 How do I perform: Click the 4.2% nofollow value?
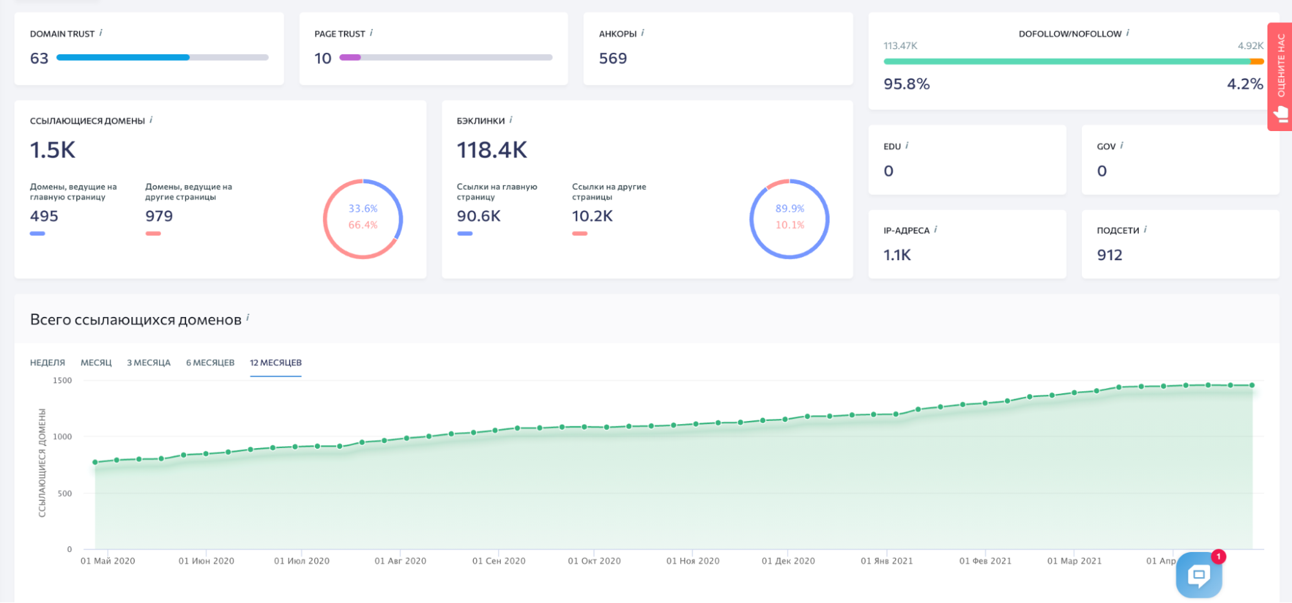1245,84
